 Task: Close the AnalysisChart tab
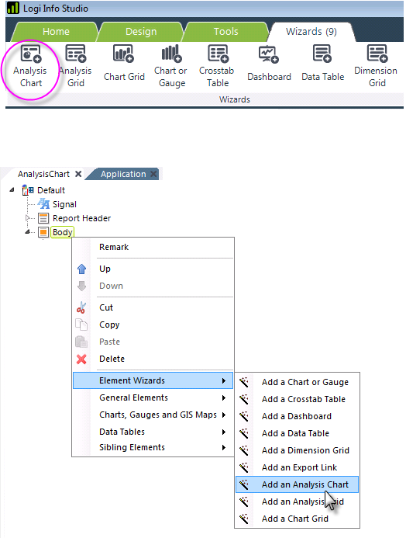(x=78, y=174)
